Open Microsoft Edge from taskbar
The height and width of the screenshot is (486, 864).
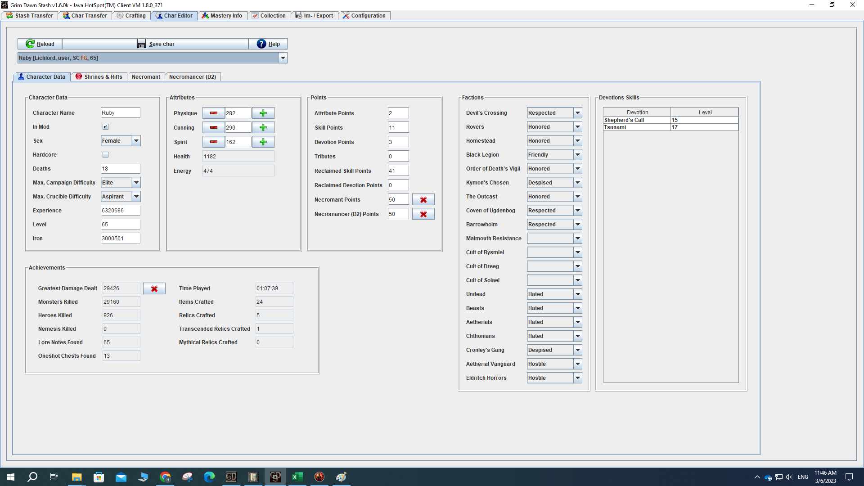pos(209,477)
